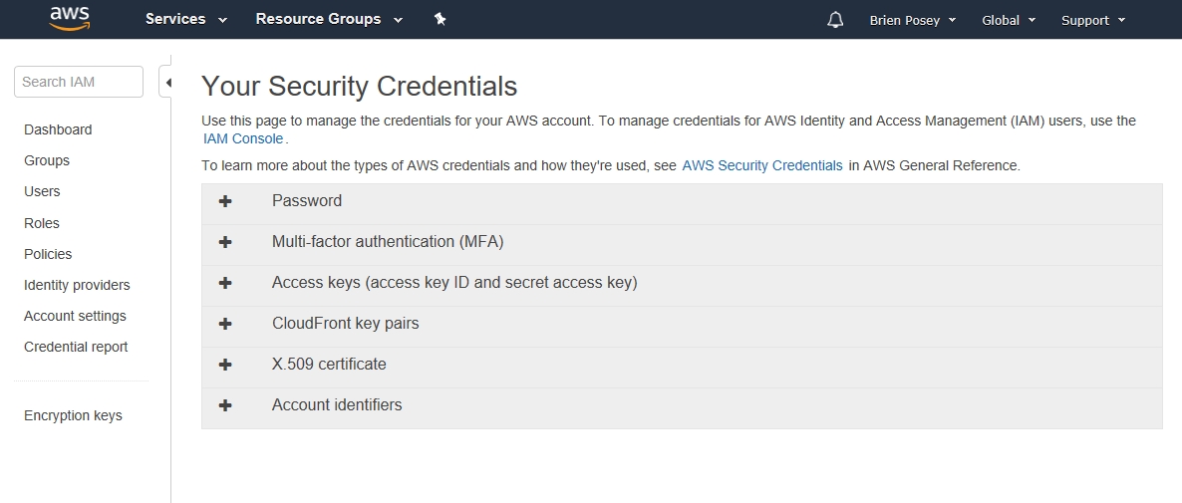This screenshot has width=1182, height=503.
Task: Collapse the IAM sidebar with the arrow
Action: tap(167, 82)
